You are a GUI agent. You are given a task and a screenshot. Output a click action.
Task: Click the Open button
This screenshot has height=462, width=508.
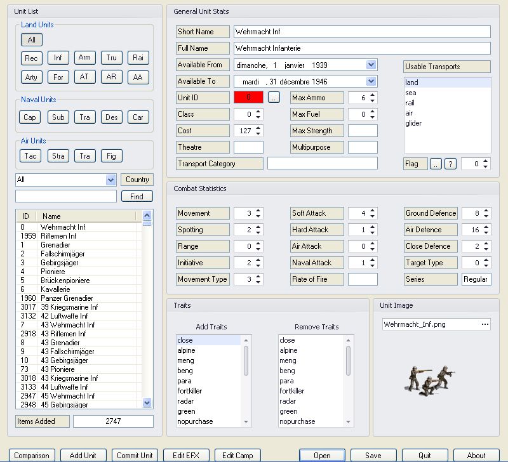pyautogui.click(x=322, y=455)
